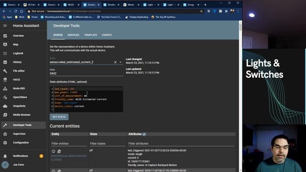306x172 pixels.
Task: Open the Developer Tools hammer icon
Action: click(x=5, y=125)
